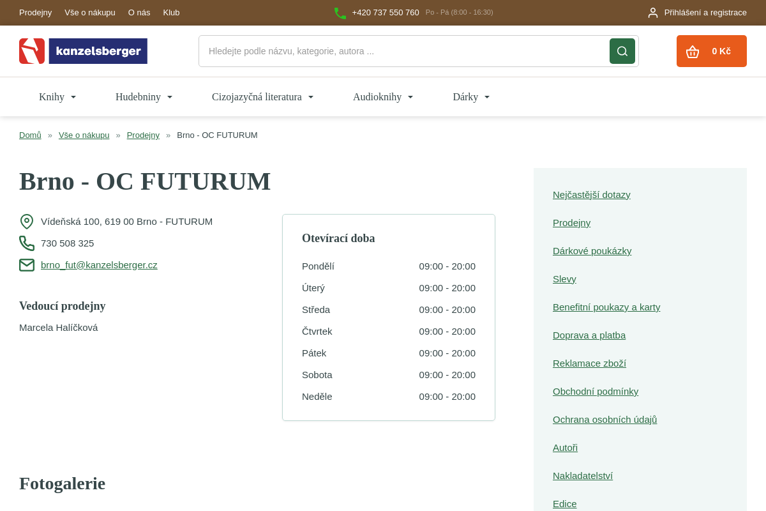The height and width of the screenshot is (511, 766).
Task: Click address Vídeňská 100, 619 00 Brno
Action: pyautogui.click(x=126, y=222)
